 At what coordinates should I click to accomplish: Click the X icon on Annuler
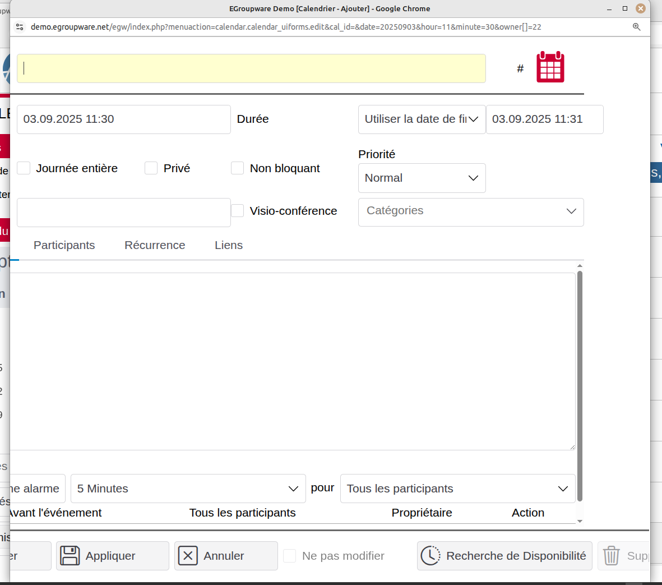pyautogui.click(x=188, y=556)
